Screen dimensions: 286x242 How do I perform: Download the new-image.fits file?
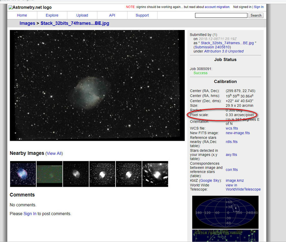pos(238,133)
